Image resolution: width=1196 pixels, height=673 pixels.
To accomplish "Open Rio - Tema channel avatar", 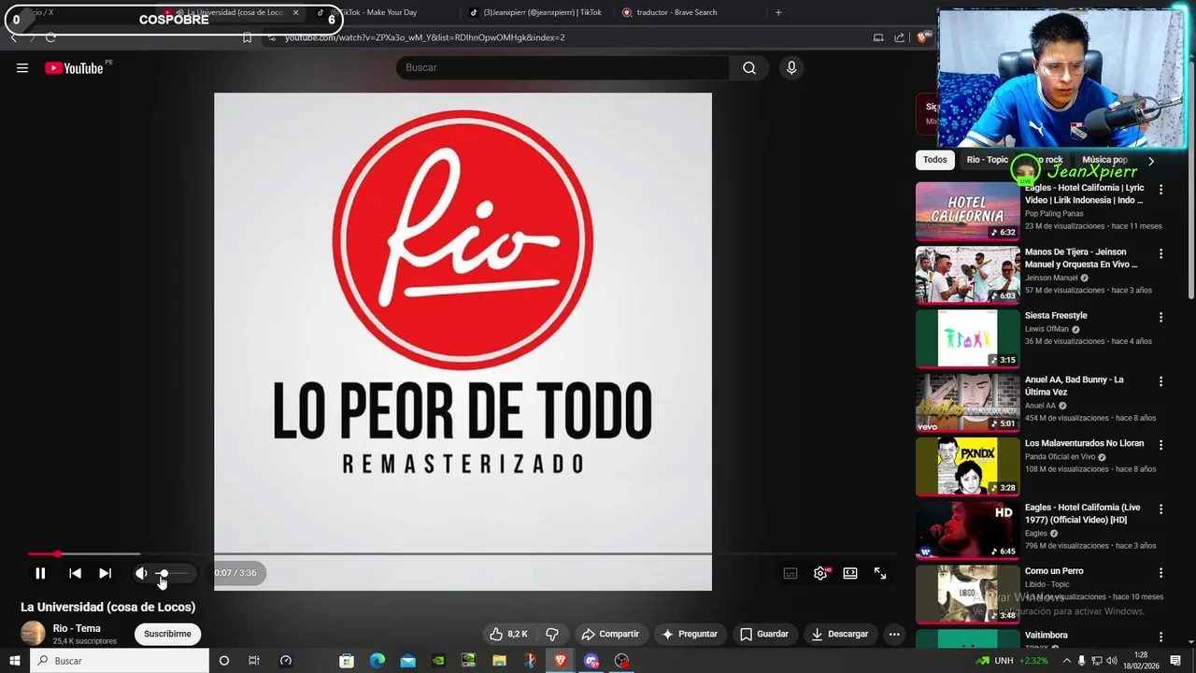I will (x=33, y=633).
